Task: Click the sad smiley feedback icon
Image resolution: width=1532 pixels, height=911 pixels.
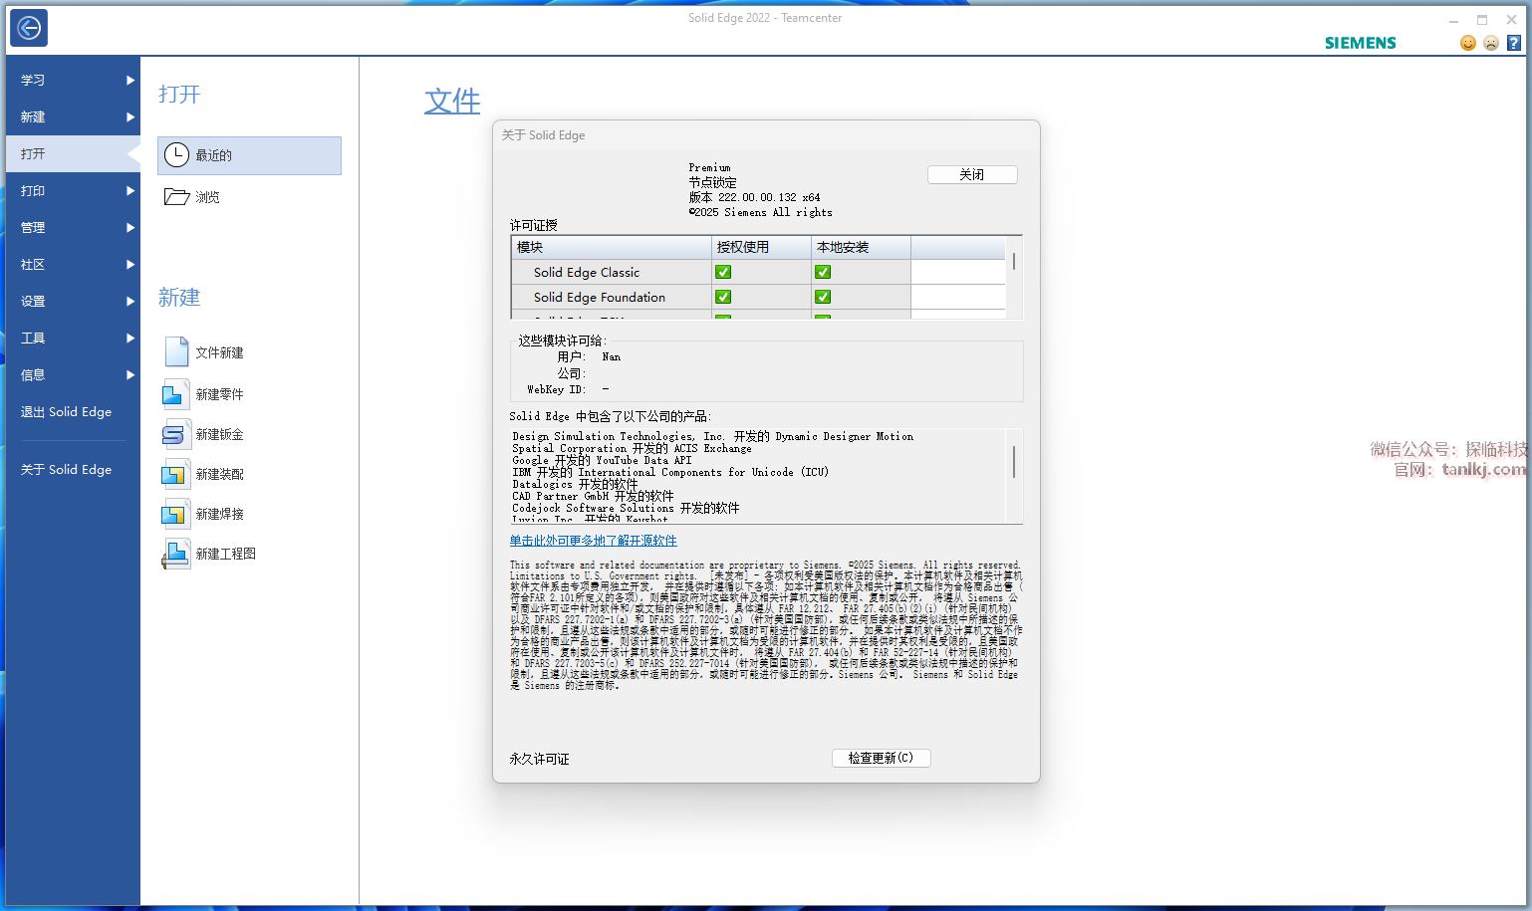Action: [x=1491, y=43]
